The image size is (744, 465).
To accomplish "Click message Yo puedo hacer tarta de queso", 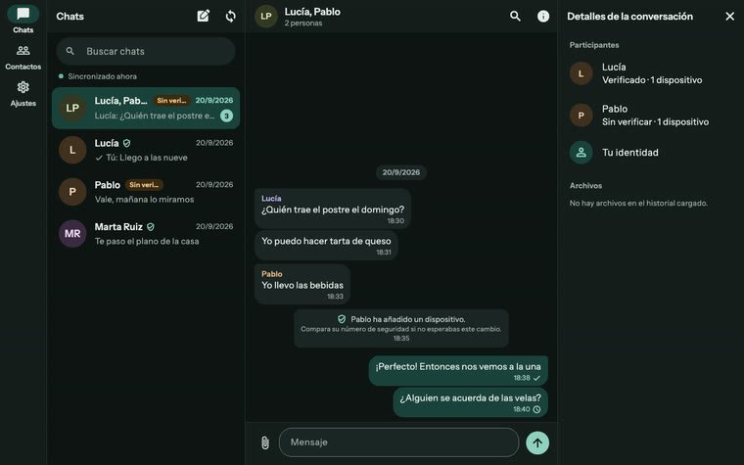I will (326, 246).
